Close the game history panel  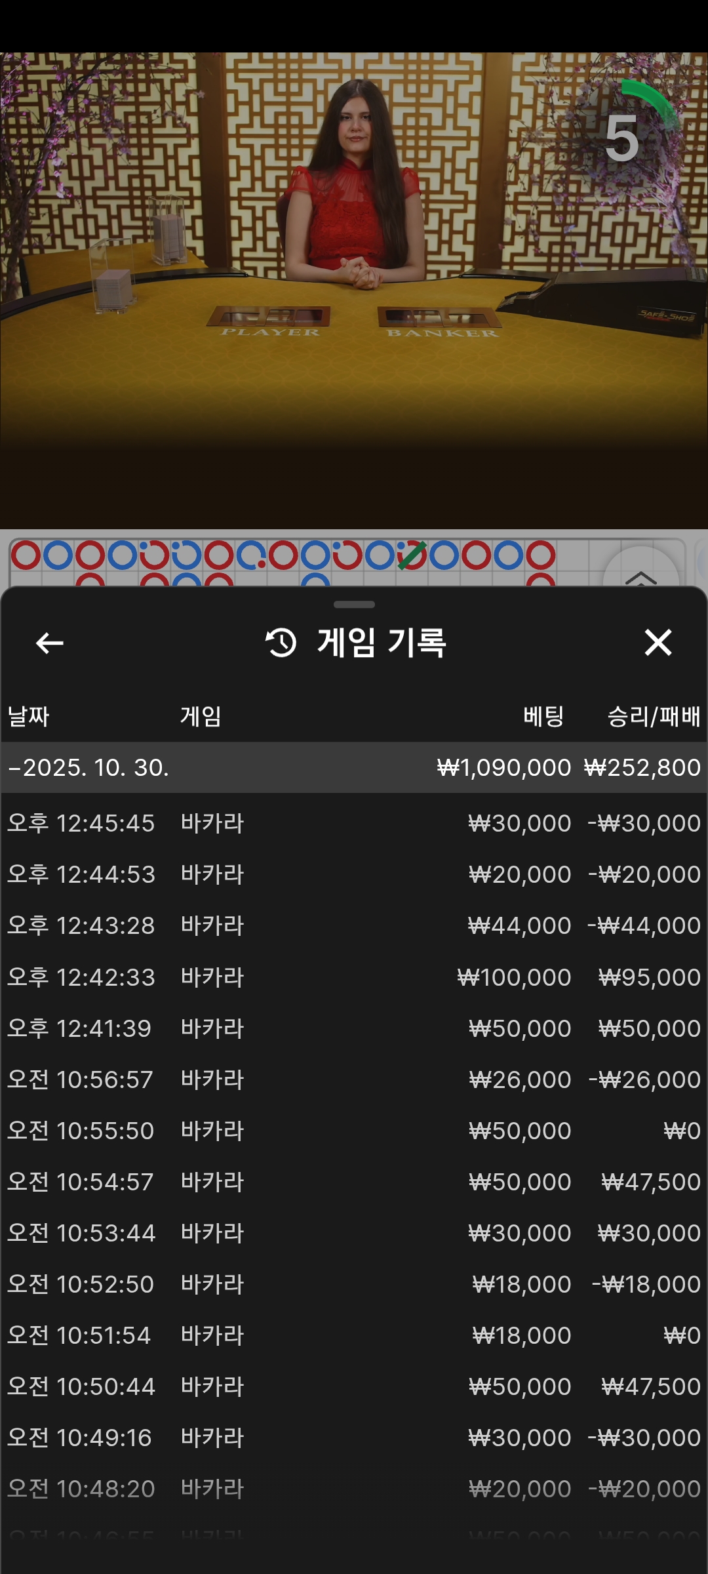(x=658, y=643)
